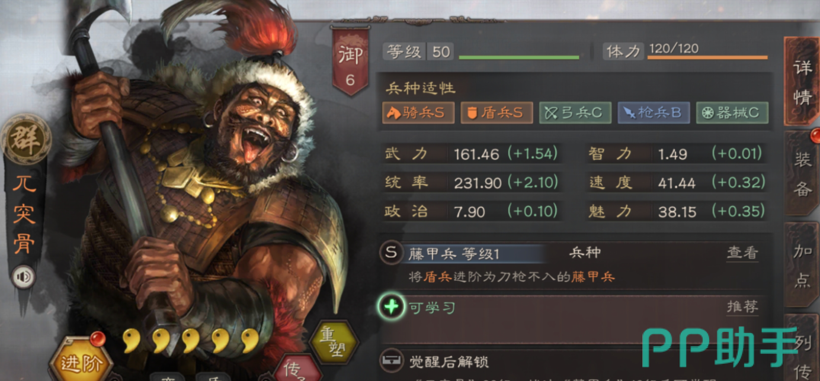Open the 详情 side tab
The image size is (820, 381).
(802, 81)
